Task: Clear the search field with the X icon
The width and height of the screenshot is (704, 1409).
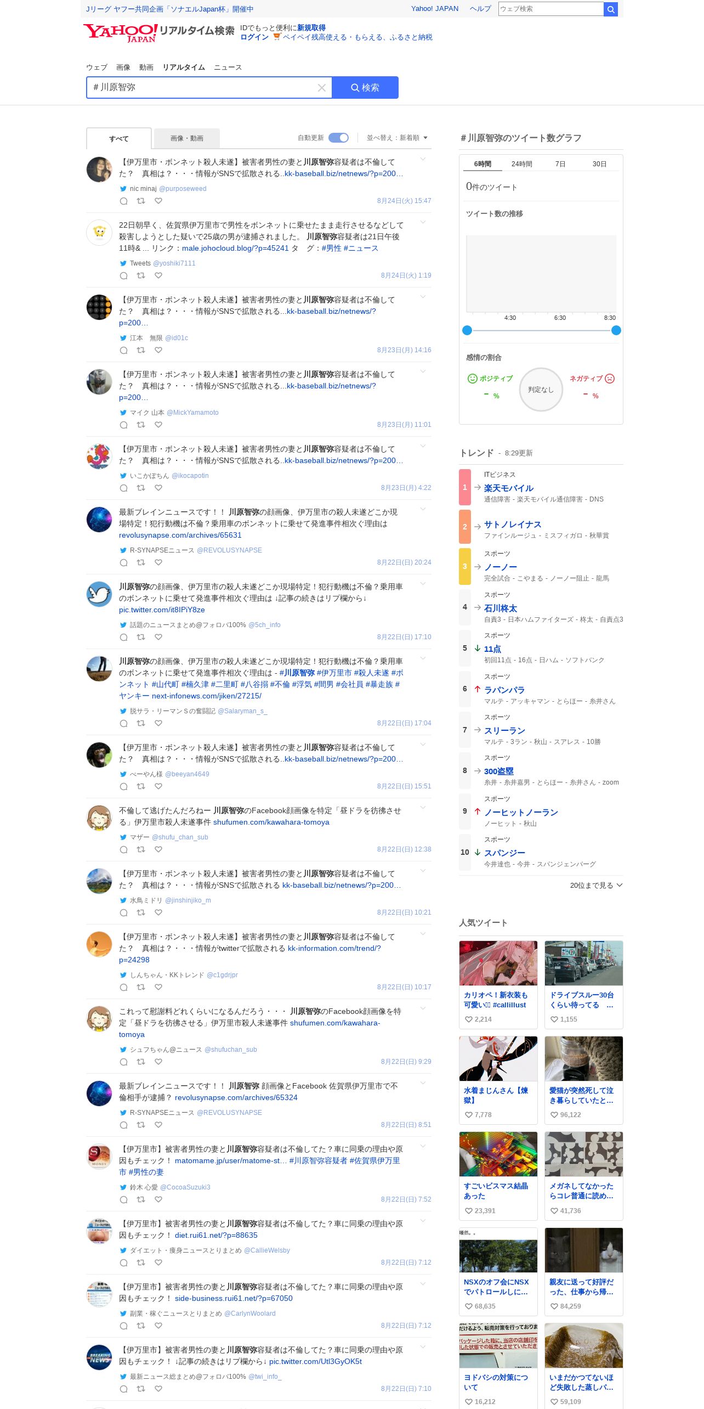Action: click(322, 88)
